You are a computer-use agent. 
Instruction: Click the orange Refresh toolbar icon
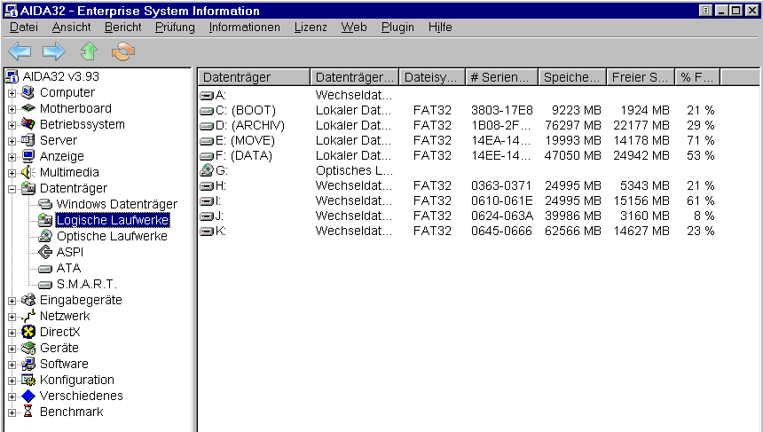(123, 51)
